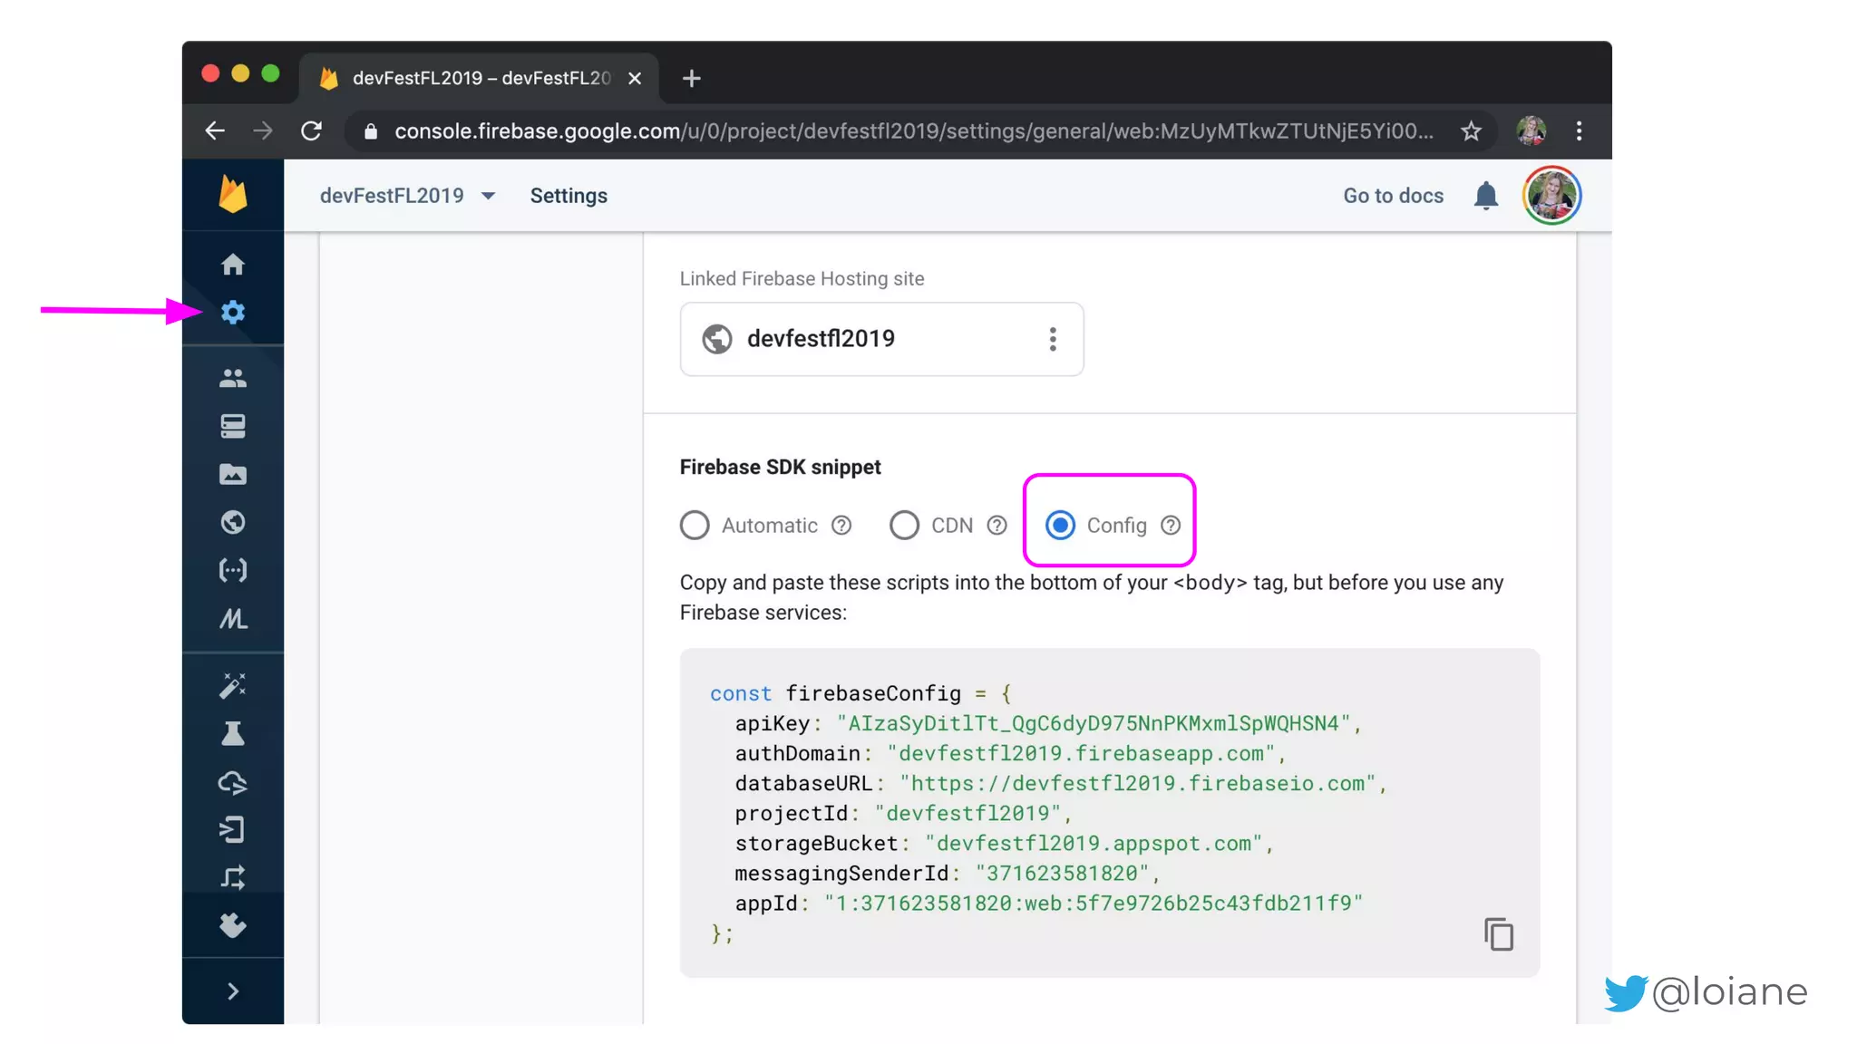Select the devFestFL2019 browser tab
This screenshot has width=1857, height=1044.
[x=481, y=78]
